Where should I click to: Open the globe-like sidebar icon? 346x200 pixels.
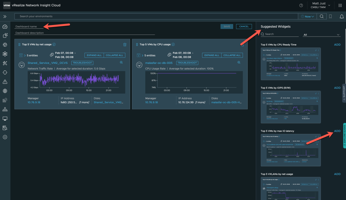5,45
